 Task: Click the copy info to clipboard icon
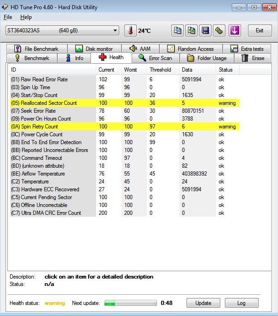tap(177, 30)
